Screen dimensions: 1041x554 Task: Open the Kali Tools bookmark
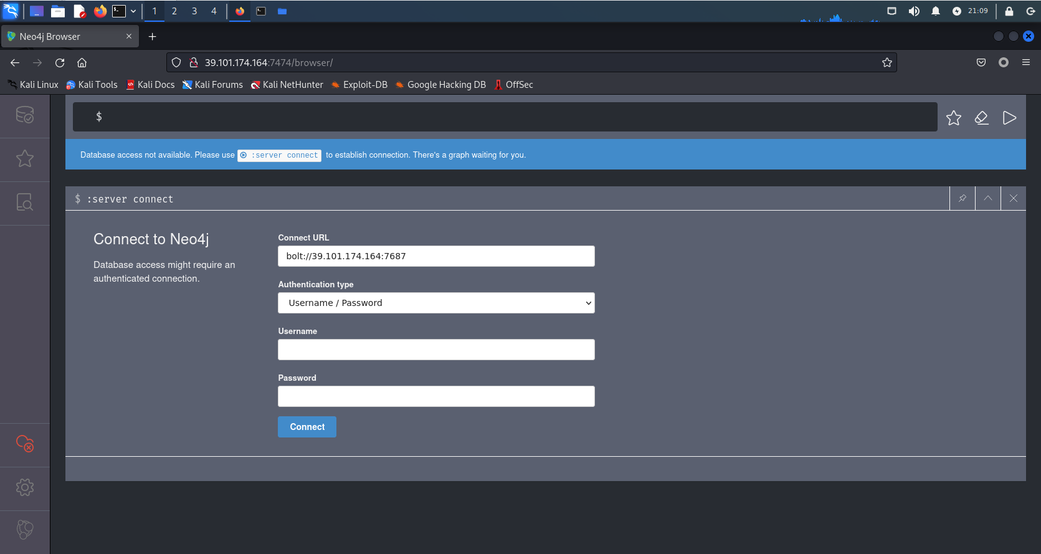(92, 85)
